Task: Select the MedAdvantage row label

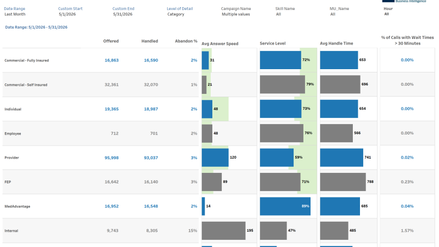Action: click(18, 206)
